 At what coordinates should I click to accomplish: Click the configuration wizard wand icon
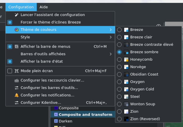coord(16,15)
